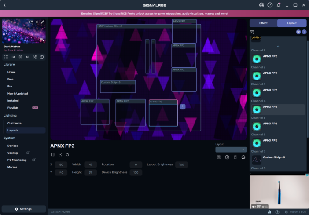Go back with the top-left arrow

(x=4, y=5)
